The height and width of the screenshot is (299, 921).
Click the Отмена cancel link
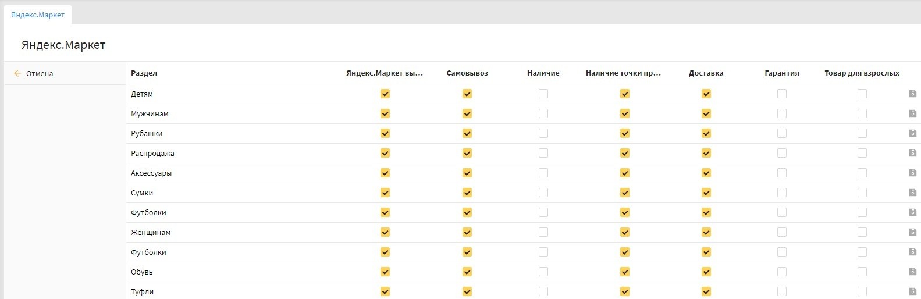[40, 74]
